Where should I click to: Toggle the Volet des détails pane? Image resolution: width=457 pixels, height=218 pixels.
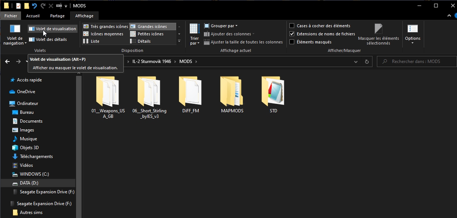point(48,39)
